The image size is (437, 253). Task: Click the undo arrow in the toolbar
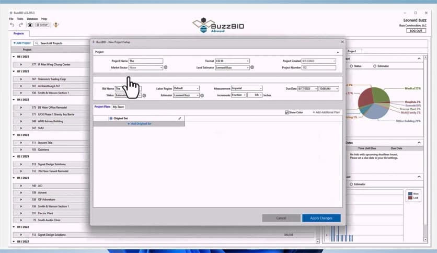[12, 25]
